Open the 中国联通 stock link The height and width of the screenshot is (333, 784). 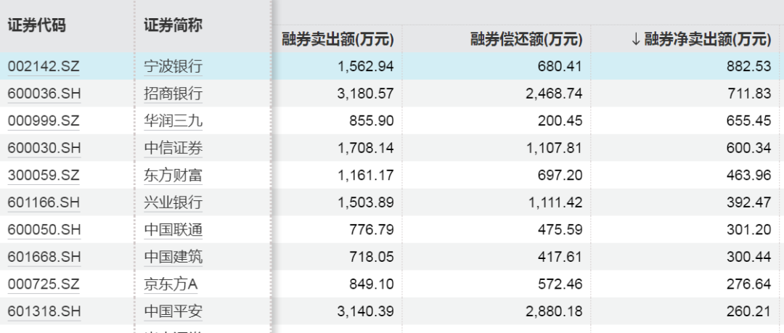(173, 231)
